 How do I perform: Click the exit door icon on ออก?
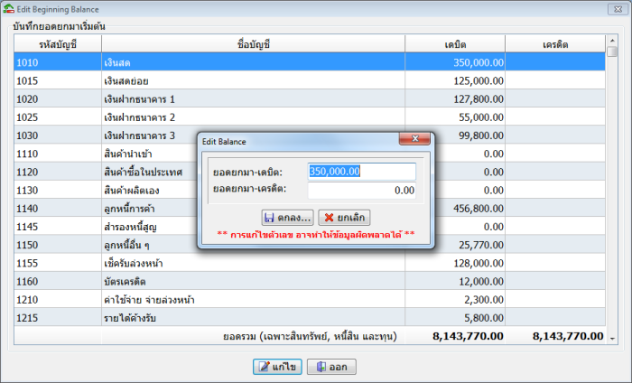[322, 368]
